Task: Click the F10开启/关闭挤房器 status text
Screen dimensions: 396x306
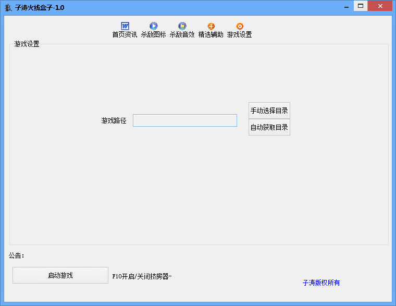Action: point(142,276)
